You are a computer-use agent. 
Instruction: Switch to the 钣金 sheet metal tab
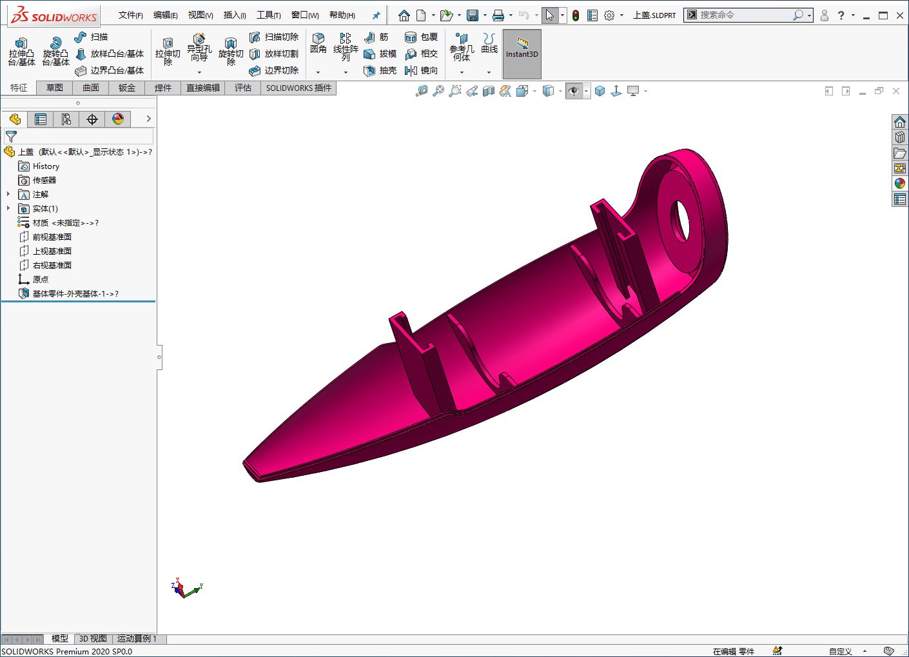click(127, 88)
